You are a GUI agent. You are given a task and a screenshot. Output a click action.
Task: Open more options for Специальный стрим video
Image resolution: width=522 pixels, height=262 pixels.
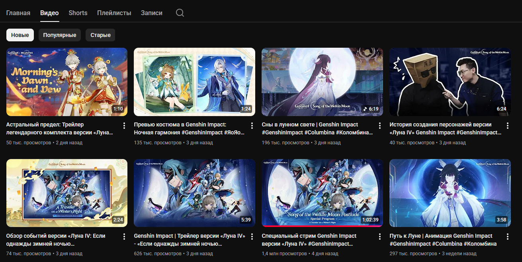coord(380,237)
